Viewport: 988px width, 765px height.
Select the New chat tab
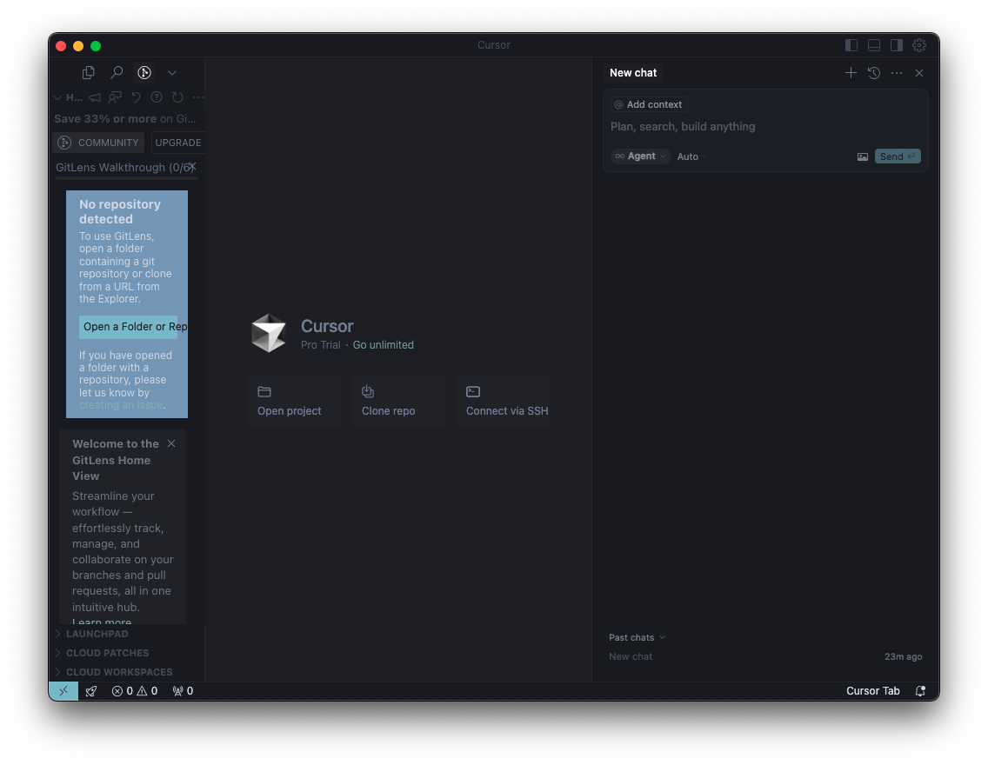click(x=633, y=73)
